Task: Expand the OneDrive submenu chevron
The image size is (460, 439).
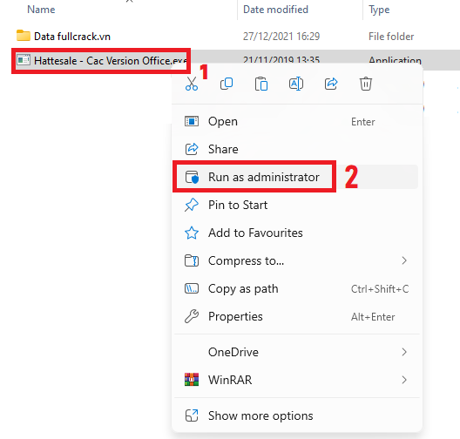Action: click(x=404, y=352)
